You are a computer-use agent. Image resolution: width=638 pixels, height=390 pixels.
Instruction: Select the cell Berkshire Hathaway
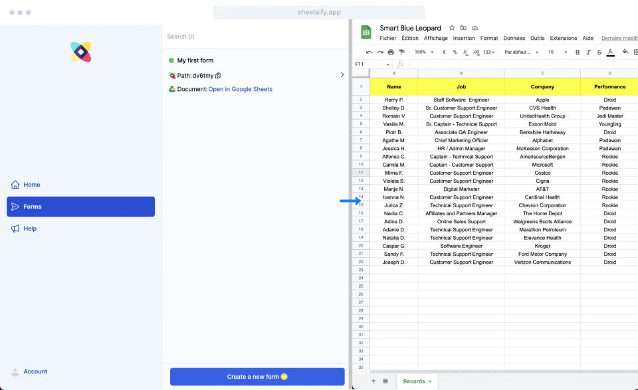[542, 132]
